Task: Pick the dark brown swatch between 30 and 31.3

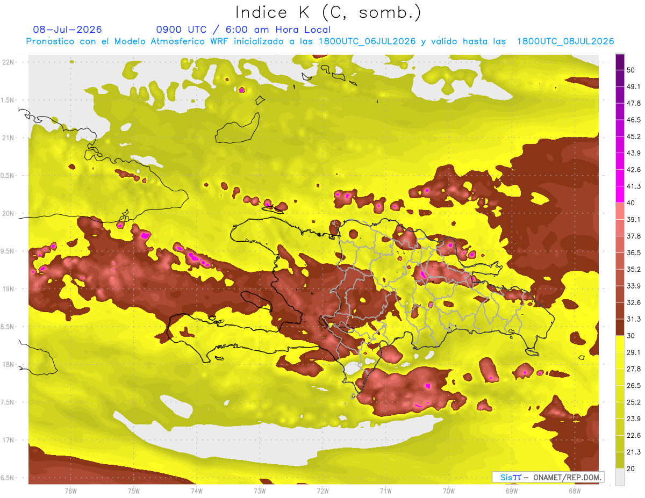Action: 620,327
